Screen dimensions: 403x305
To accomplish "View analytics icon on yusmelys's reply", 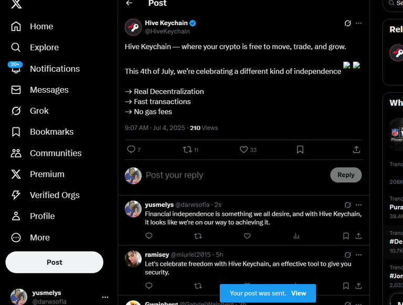I will [x=296, y=236].
